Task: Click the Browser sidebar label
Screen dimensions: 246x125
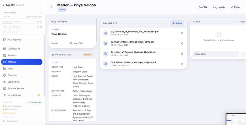Action: click(12, 75)
